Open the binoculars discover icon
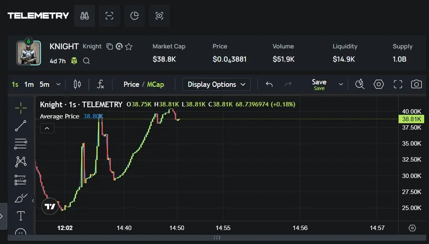This screenshot has height=244, width=429. coord(84,16)
